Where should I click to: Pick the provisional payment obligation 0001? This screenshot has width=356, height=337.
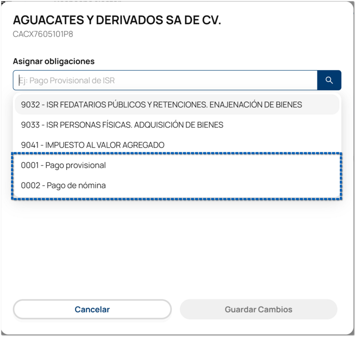click(63, 166)
